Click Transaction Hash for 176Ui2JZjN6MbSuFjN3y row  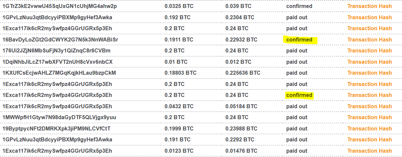point(369,51)
